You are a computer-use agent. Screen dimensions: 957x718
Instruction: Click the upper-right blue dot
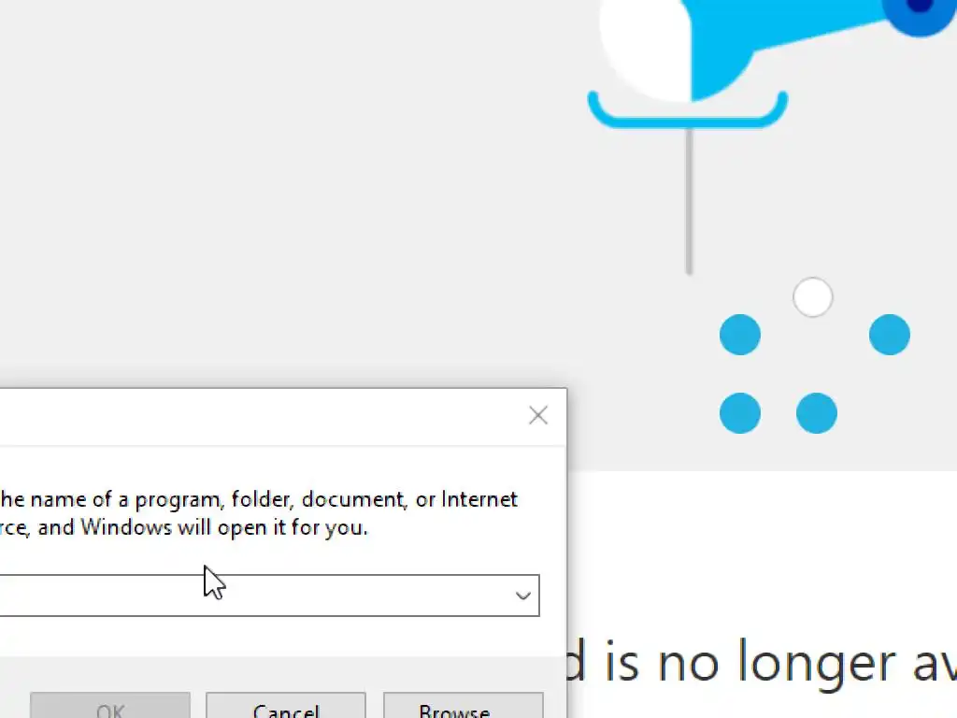click(890, 335)
